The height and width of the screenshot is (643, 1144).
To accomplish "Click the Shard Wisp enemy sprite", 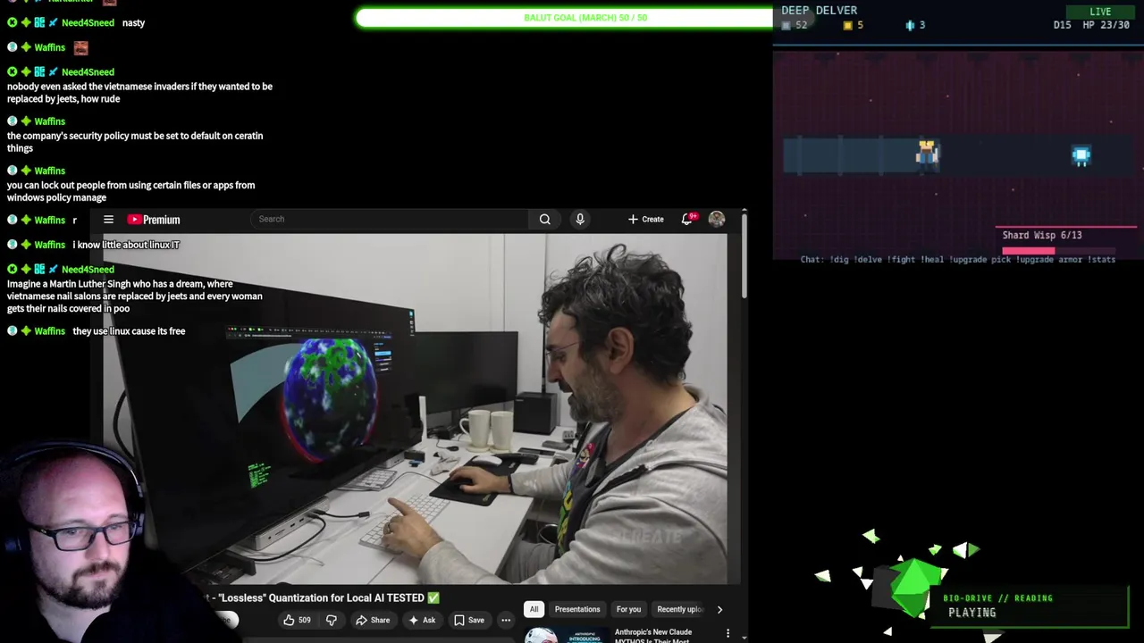I will click(x=1081, y=156).
